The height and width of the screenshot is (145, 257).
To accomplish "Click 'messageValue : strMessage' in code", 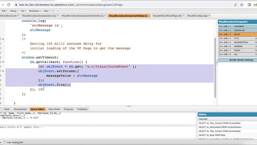I will tap(72, 76).
